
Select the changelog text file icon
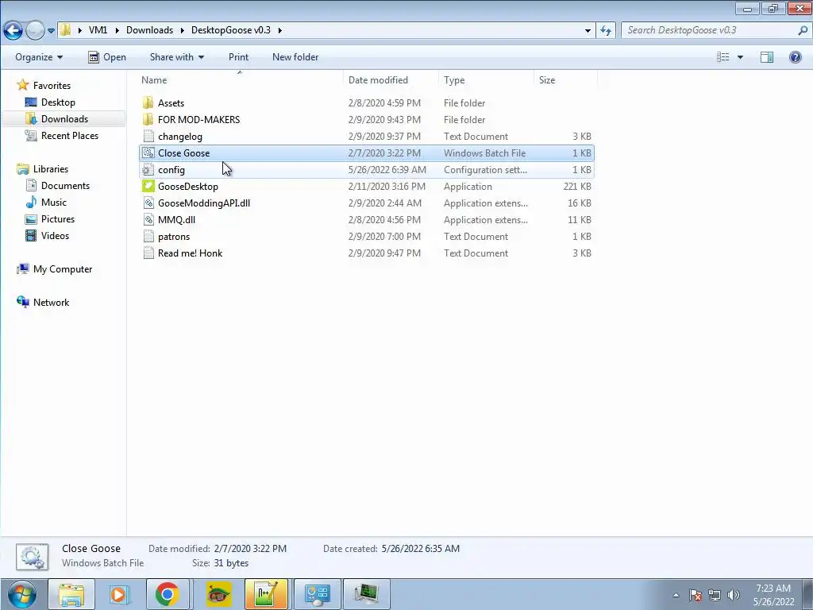148,137
